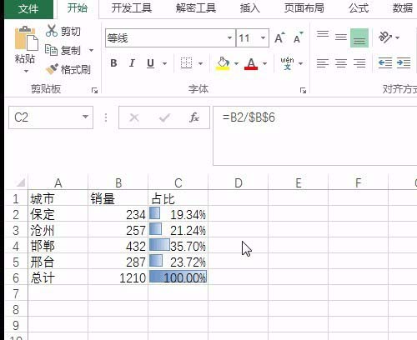Select column A header
This screenshot has width=417, height=340.
pyautogui.click(x=58, y=182)
